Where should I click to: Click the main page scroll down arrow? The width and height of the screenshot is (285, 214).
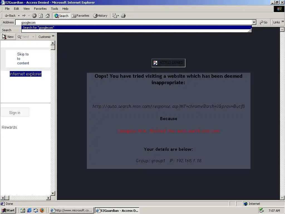(x=282, y=198)
